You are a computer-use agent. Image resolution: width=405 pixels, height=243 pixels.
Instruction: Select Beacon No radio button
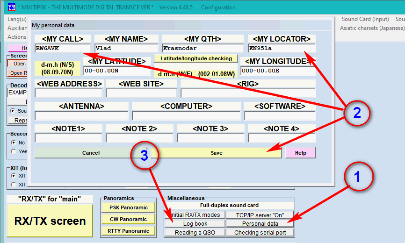14,143
